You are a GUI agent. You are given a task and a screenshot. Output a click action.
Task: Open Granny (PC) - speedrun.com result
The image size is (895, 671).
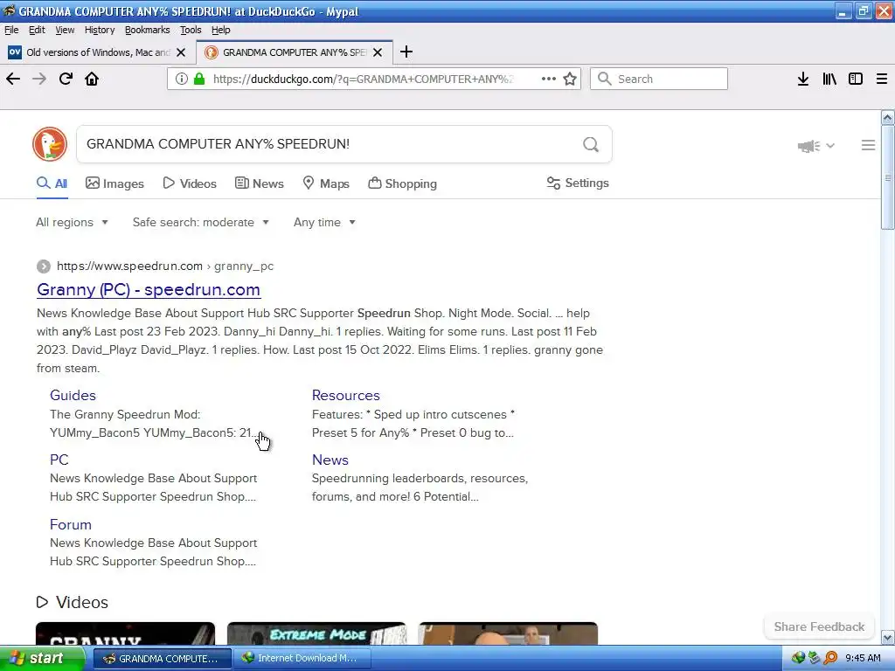pos(149,290)
